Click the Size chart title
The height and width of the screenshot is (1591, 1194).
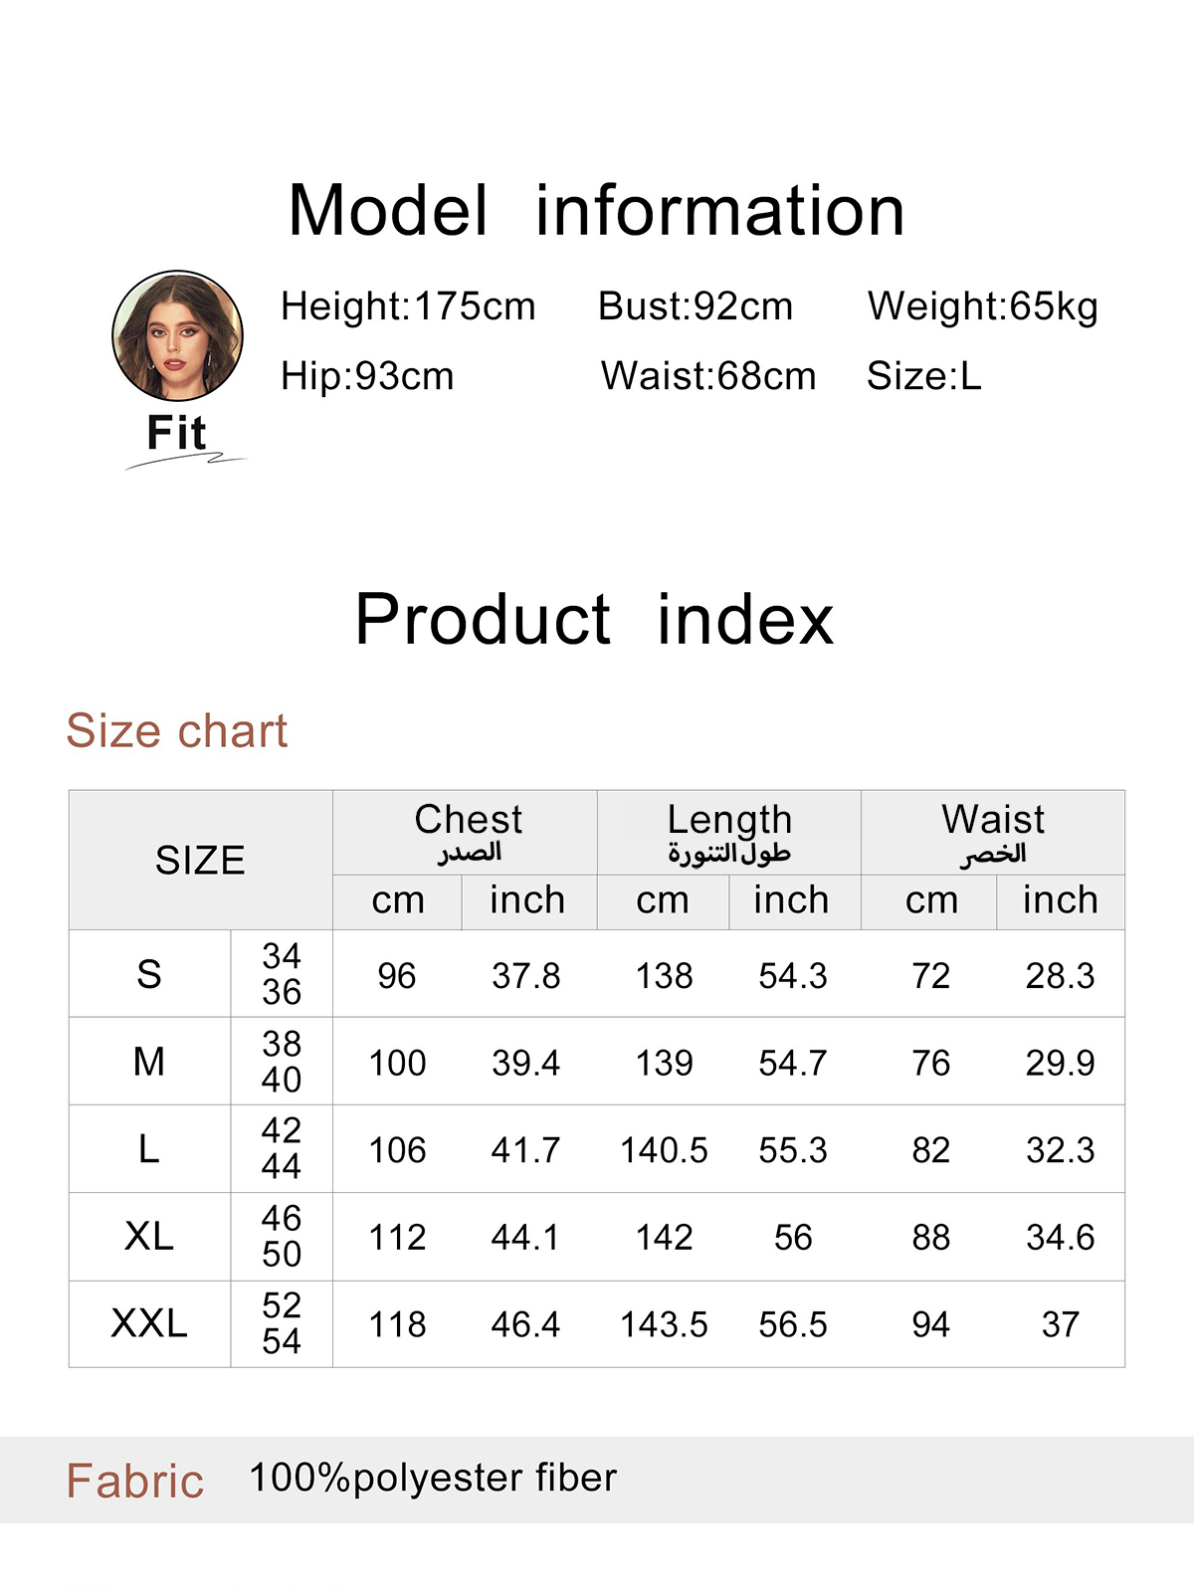[177, 731]
